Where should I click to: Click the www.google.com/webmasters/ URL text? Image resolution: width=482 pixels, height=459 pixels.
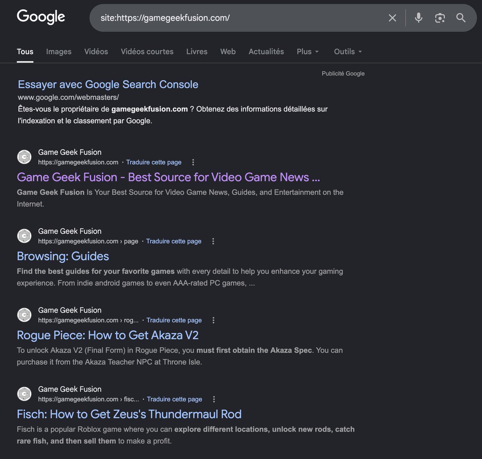click(x=68, y=97)
